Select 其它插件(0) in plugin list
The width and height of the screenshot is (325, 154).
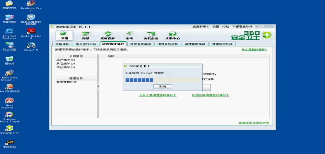point(66,64)
